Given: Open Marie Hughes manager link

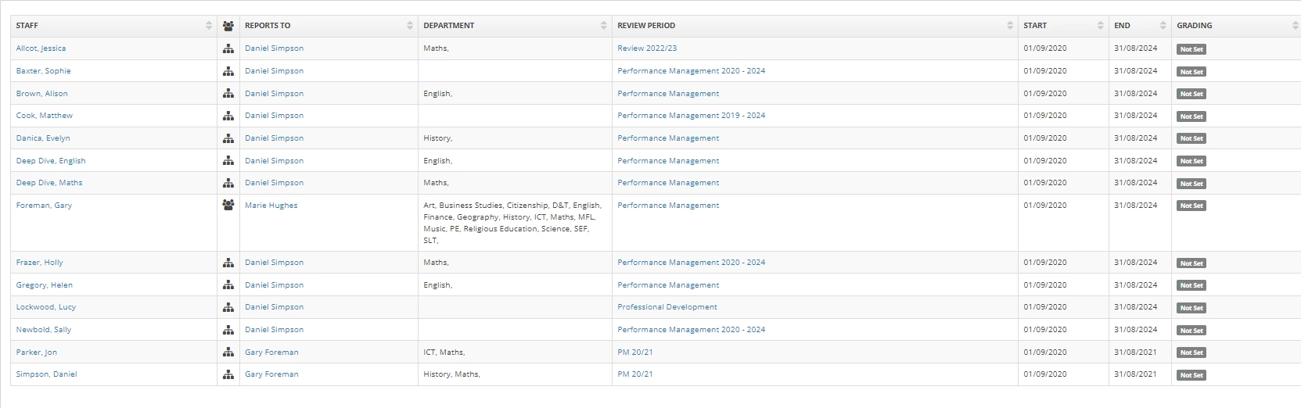Looking at the screenshot, I should (271, 206).
